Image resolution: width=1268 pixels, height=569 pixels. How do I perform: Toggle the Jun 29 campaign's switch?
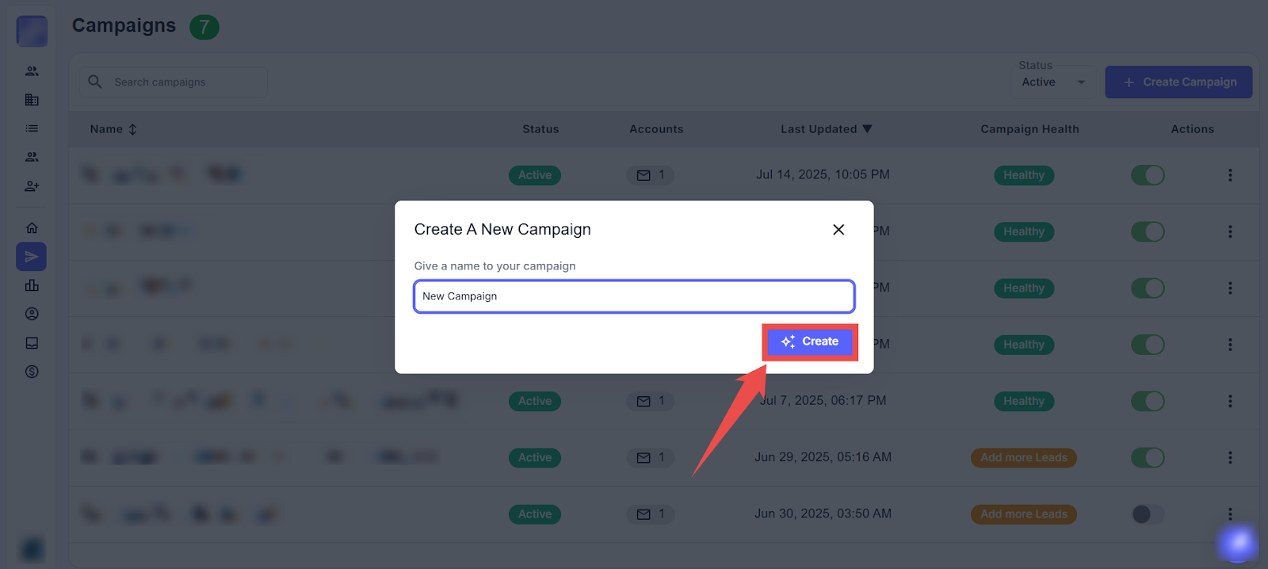pos(1148,458)
